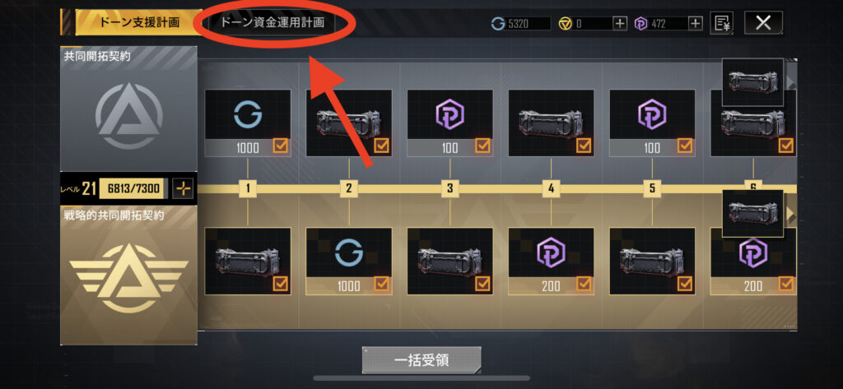Add more purple P currency
843x389 pixels.
(x=696, y=23)
